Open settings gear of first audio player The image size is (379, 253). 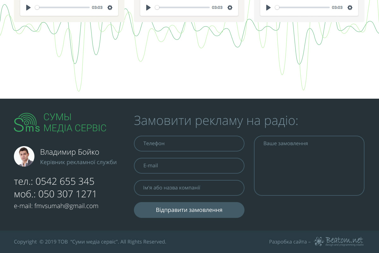pyautogui.click(x=110, y=8)
